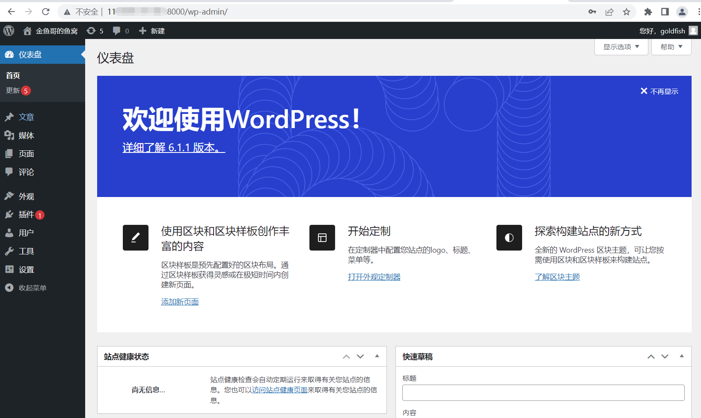This screenshot has height=418, width=701.
Task: Expand the 显示选项 screen options dropdown
Action: [621, 47]
